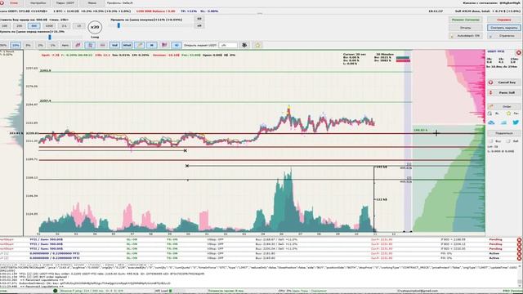Toggle the MVol indicator button
Image resolution: width=523 pixels, height=294 pixels.
127,45
